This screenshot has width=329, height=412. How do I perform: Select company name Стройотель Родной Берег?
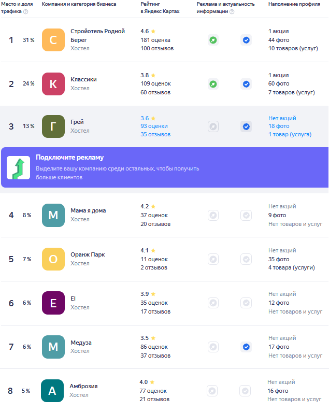click(x=98, y=35)
